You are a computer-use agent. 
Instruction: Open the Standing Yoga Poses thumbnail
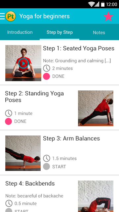(96, 108)
